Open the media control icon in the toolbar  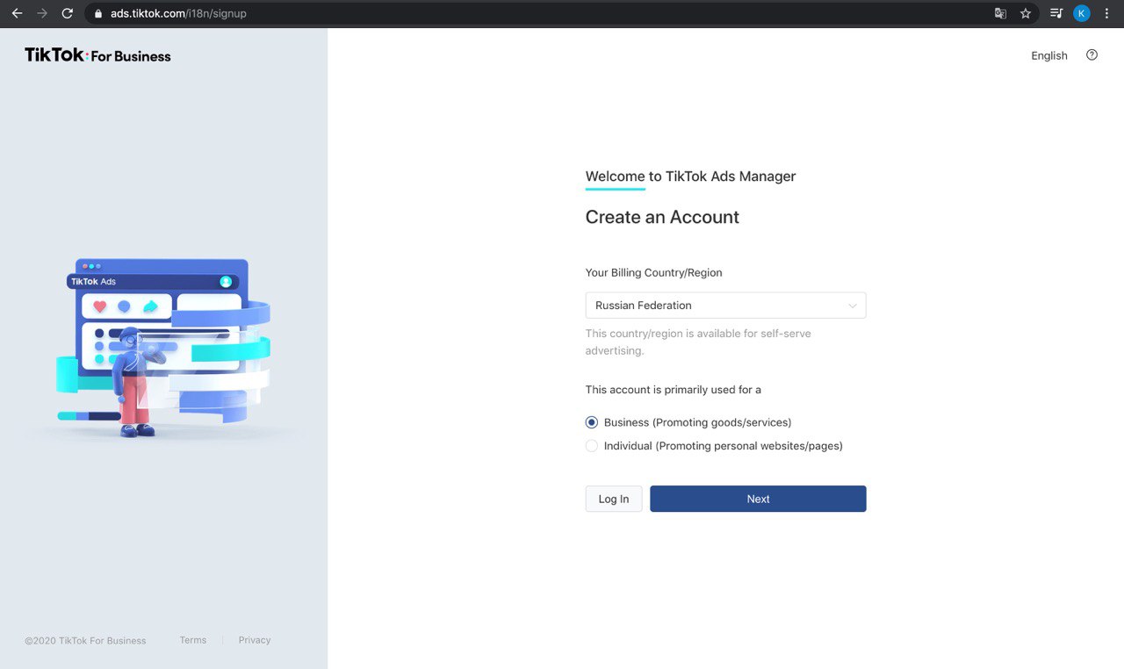point(1056,13)
